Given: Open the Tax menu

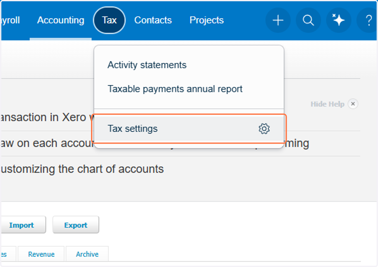Looking at the screenshot, I should click(109, 20).
